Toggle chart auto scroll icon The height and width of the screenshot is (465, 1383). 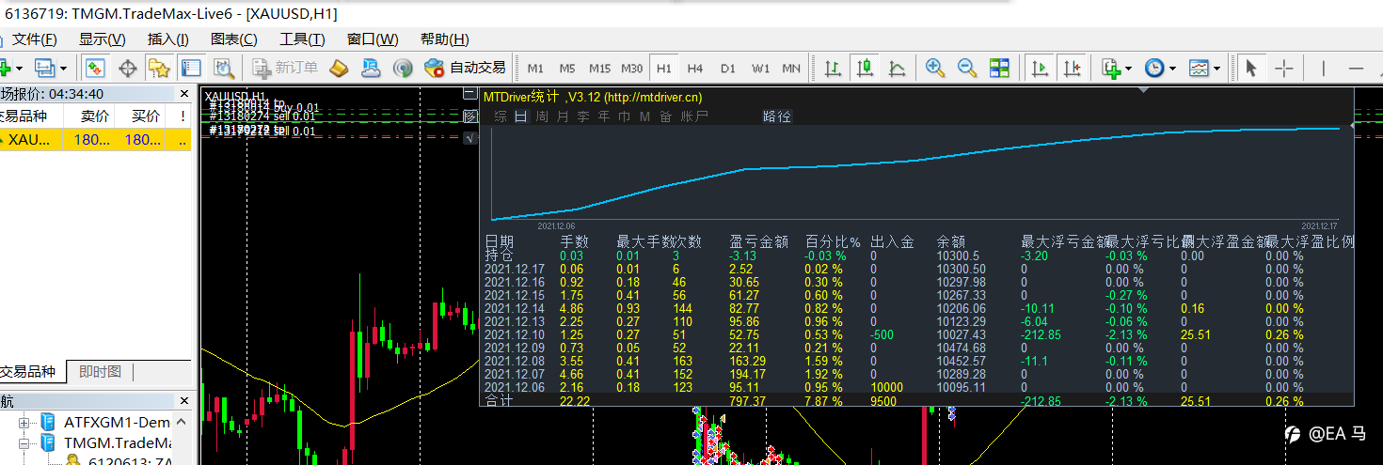tap(1040, 68)
